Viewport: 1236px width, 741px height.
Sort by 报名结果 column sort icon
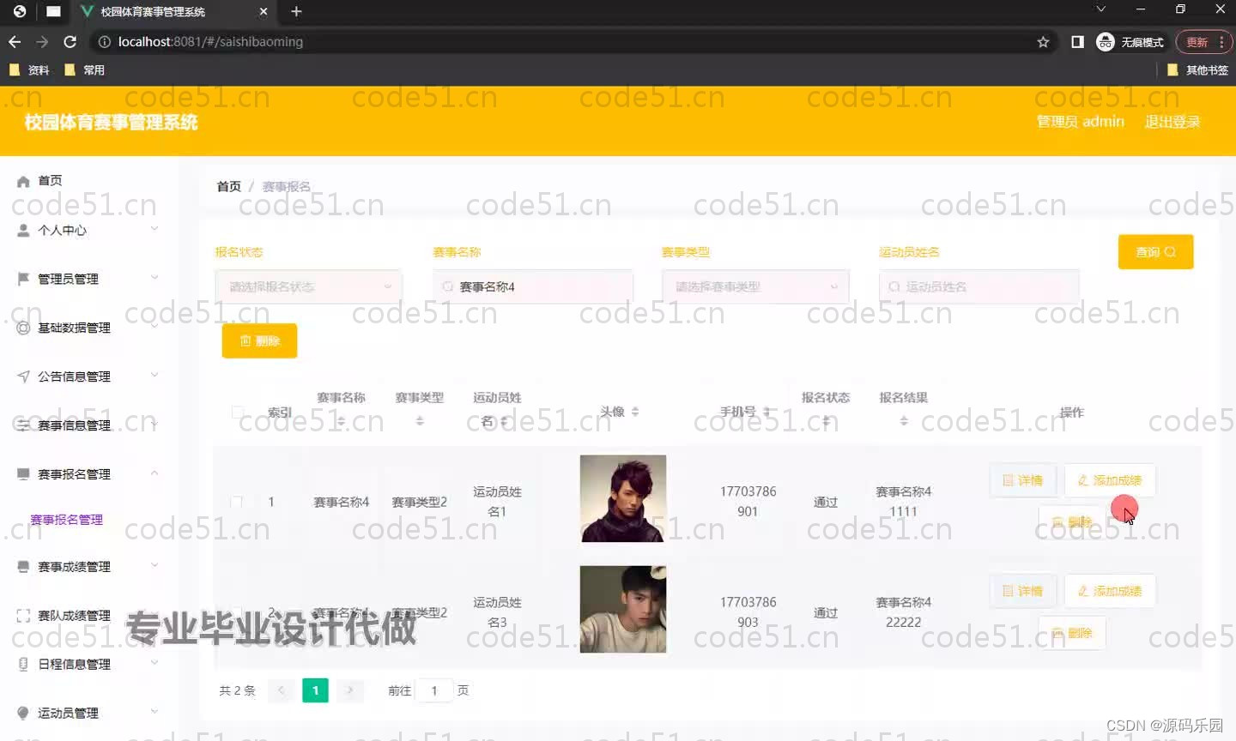click(904, 421)
